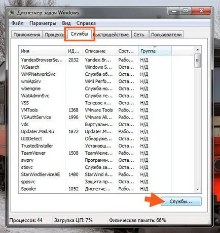Switch to the Пользователи tab

[x=166, y=35]
